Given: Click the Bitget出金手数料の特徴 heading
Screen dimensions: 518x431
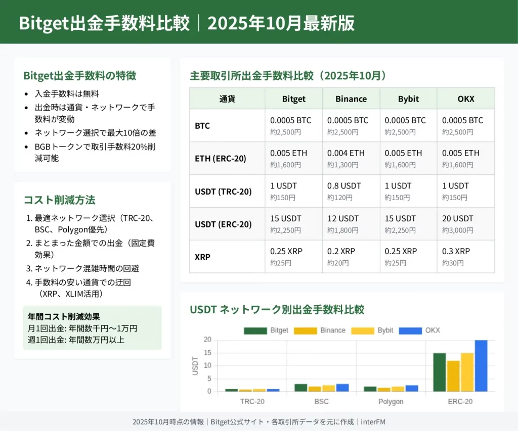Looking at the screenshot, I should pyautogui.click(x=79, y=76).
